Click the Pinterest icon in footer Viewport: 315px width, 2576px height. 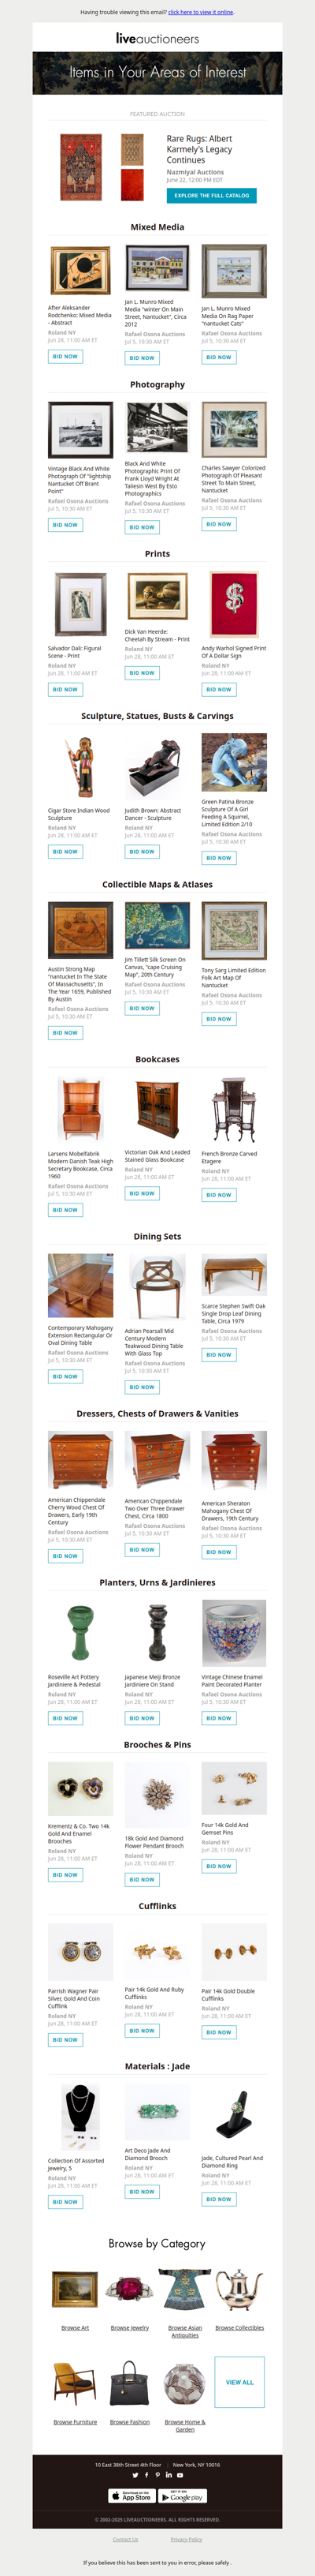[157, 2475]
